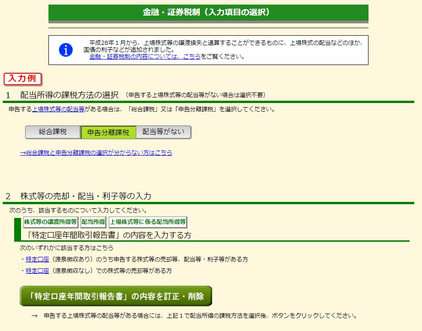
Task: Click the red 入力例 badge
Action: coord(22,79)
